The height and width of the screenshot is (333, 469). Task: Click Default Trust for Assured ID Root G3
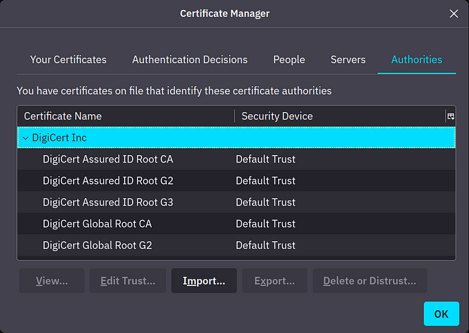265,202
